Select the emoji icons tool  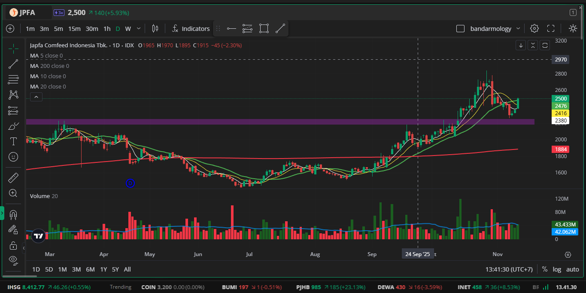[13, 157]
